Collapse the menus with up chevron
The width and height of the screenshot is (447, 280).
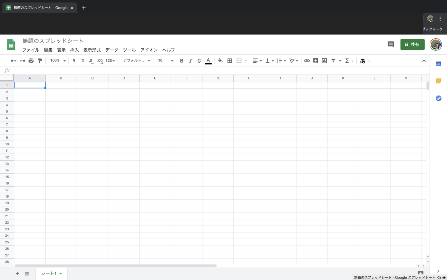click(x=424, y=61)
